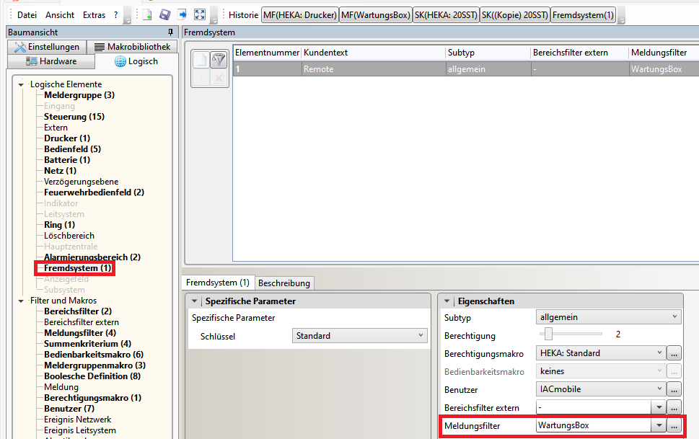Image resolution: width=699 pixels, height=439 pixels.
Task: Switch to the Hardware tab
Action: point(51,61)
